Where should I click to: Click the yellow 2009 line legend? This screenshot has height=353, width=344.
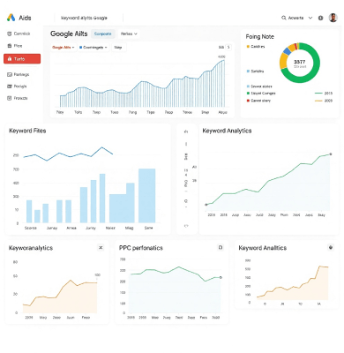[324, 101]
